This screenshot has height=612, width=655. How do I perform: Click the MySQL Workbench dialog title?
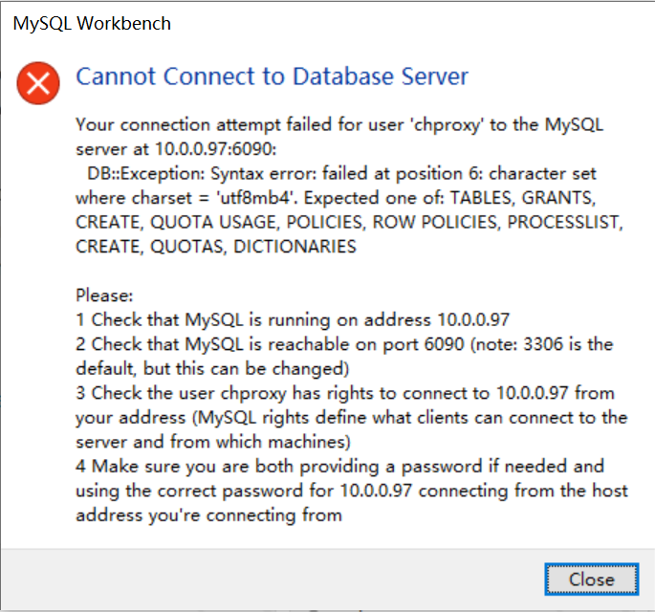click(x=92, y=23)
